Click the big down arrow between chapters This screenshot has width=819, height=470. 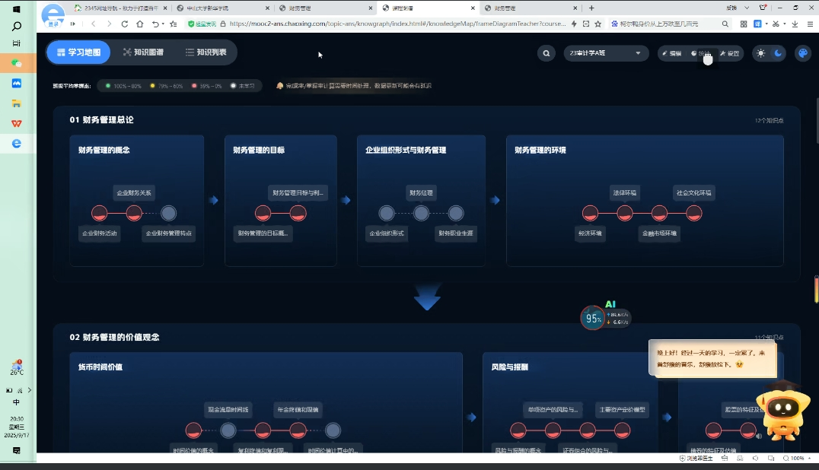[x=427, y=297]
